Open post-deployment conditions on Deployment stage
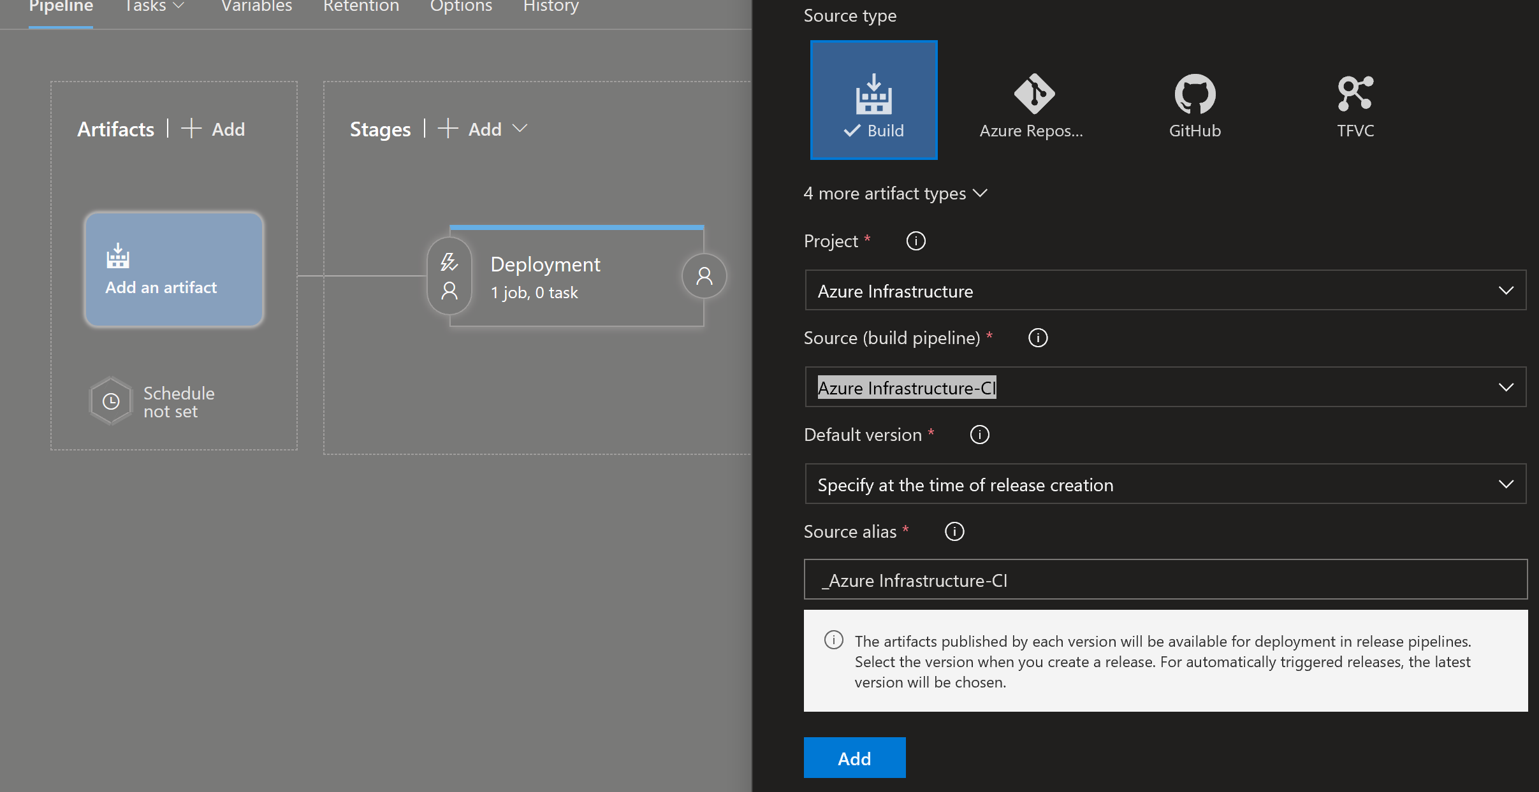 coord(704,276)
